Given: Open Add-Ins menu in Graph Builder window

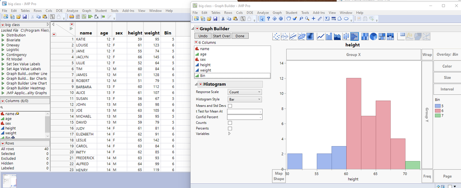Looking at the screenshot, I should [x=319, y=12].
